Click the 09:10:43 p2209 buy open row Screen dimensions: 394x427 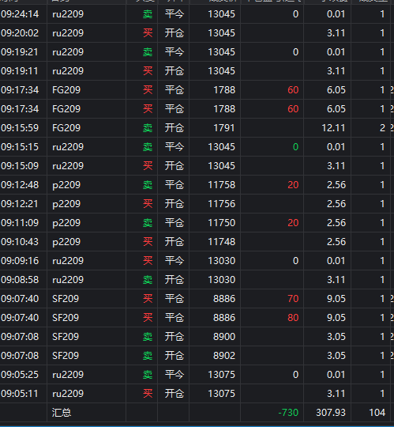[x=197, y=241]
